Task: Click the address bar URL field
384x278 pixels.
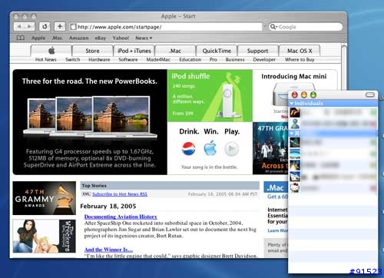Action: [x=166, y=27]
